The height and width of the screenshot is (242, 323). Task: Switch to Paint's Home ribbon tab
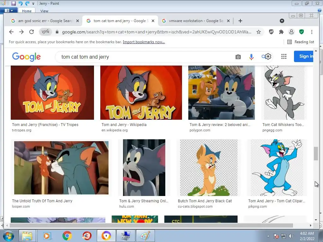[27, 11]
